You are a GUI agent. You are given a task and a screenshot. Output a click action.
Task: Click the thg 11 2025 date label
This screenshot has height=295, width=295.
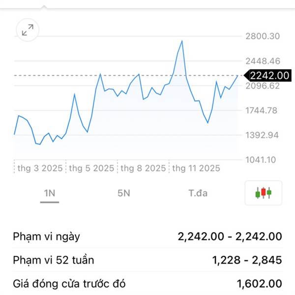click(x=196, y=168)
